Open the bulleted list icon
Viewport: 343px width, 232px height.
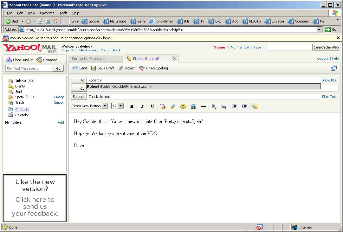coord(224,106)
